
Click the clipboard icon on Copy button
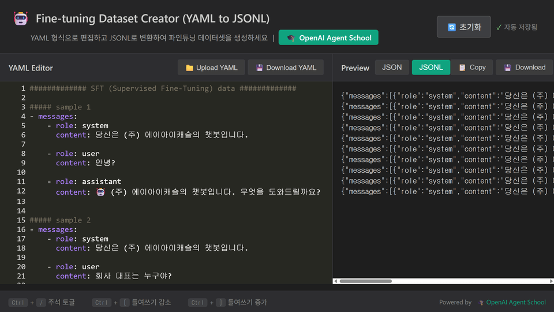point(462,68)
